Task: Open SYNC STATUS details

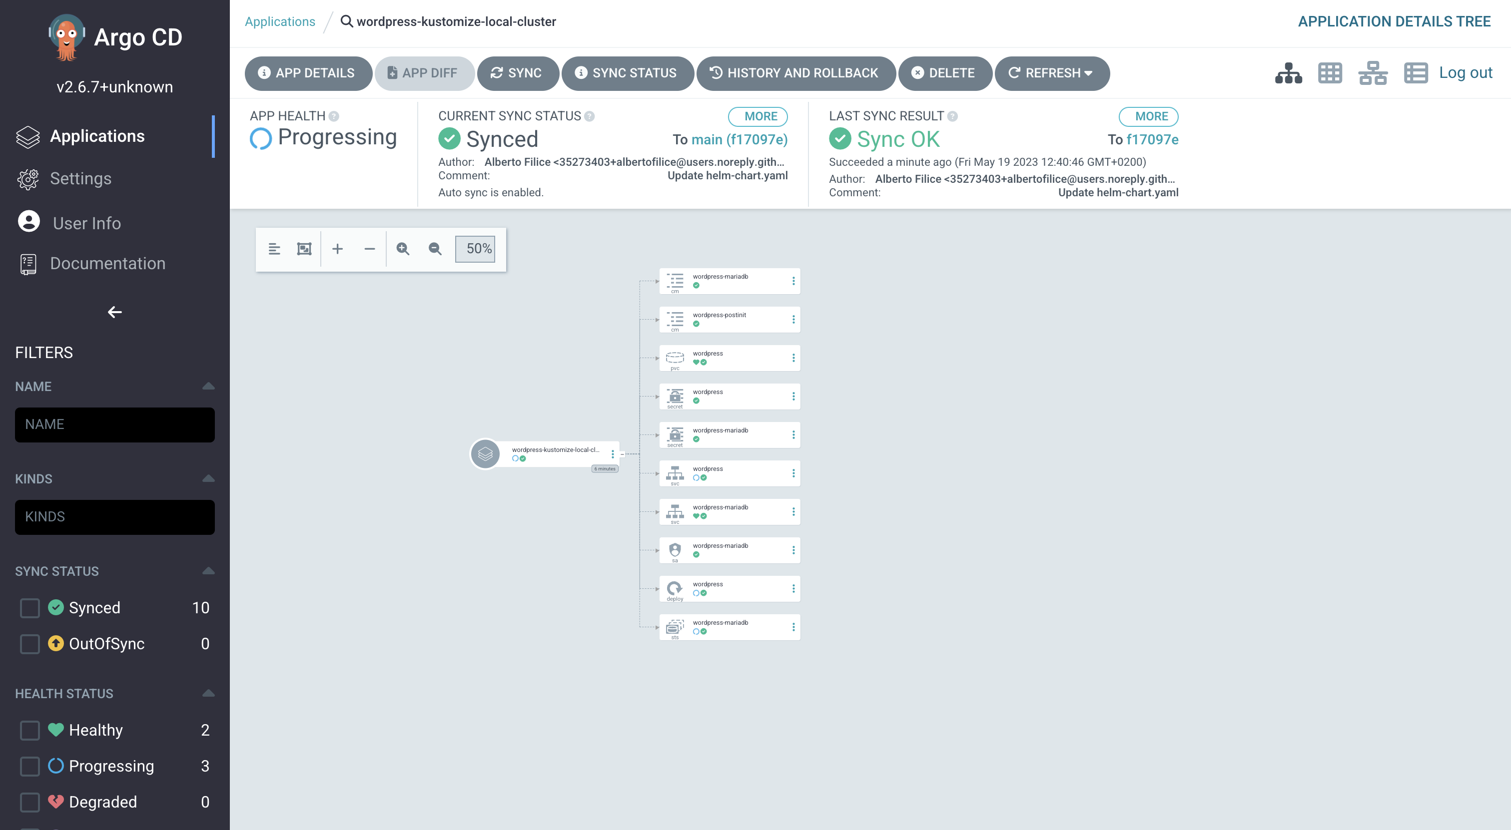Action: 628,73
